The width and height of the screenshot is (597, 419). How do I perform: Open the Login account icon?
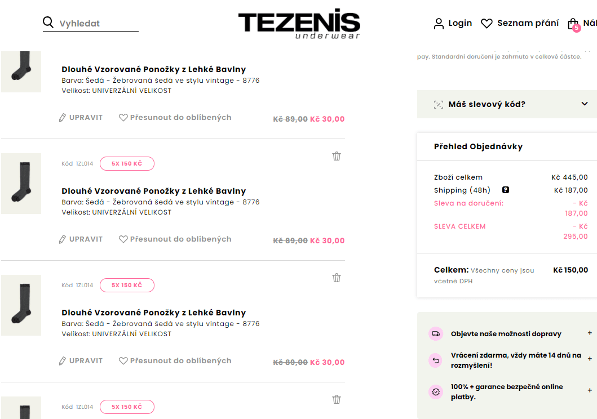point(439,24)
